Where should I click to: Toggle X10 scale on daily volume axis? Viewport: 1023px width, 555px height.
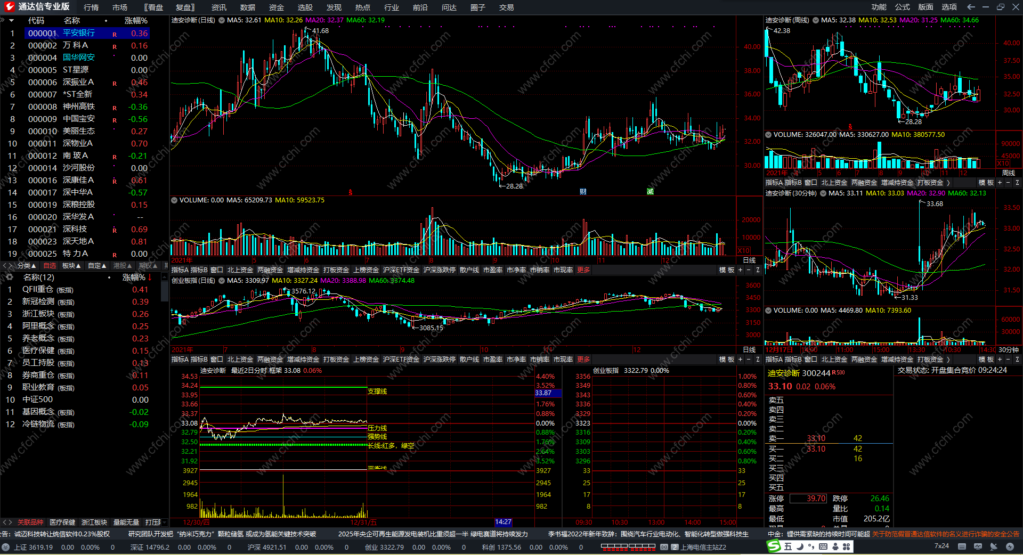(744, 250)
